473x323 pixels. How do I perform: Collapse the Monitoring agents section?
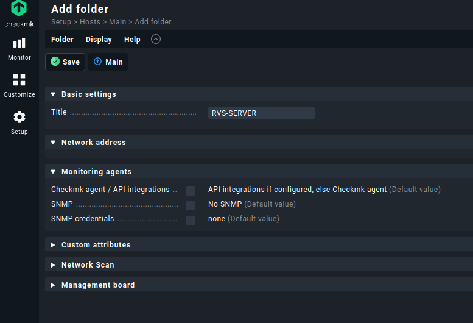coord(53,172)
